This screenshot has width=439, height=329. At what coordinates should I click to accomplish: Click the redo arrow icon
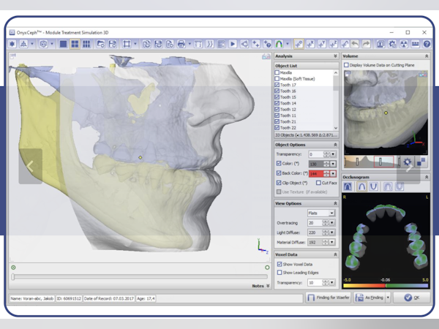pyautogui.click(x=367, y=44)
